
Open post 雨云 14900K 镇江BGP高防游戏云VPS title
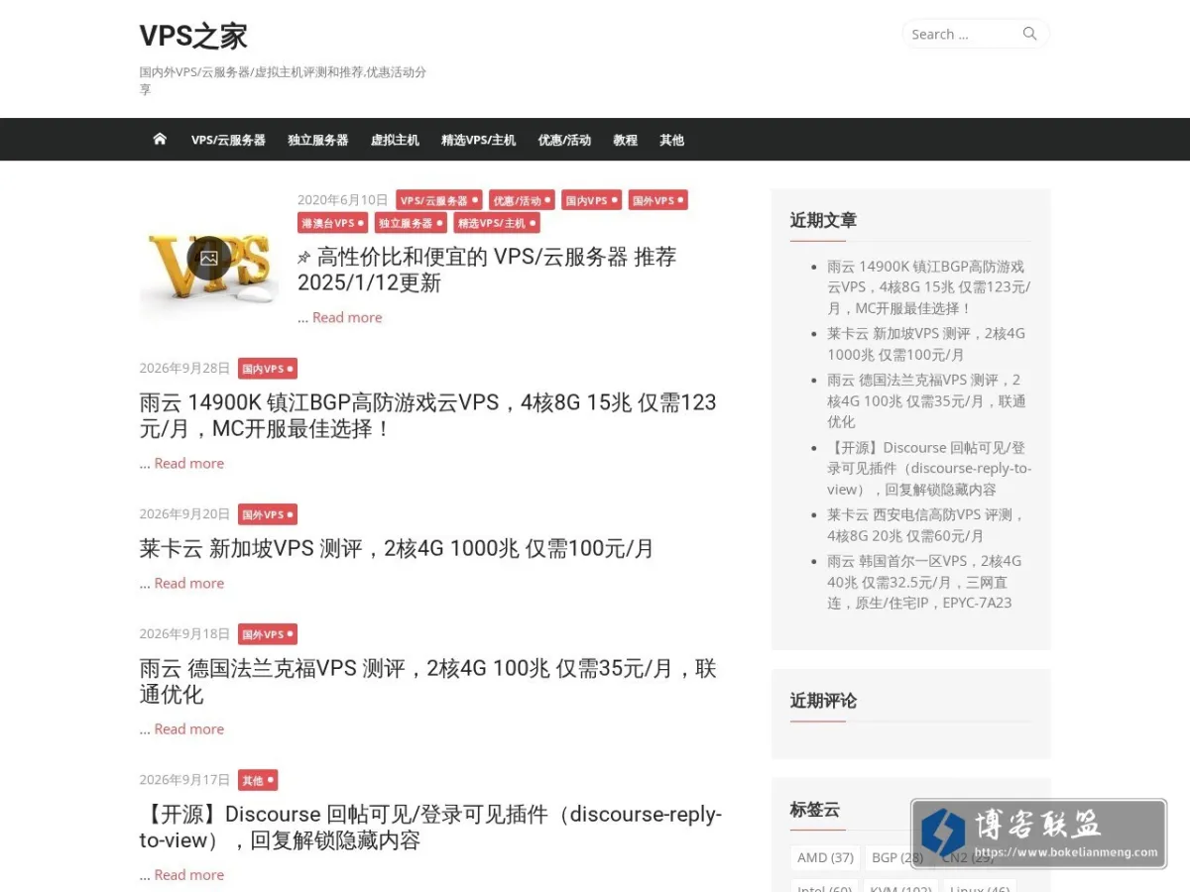(427, 415)
